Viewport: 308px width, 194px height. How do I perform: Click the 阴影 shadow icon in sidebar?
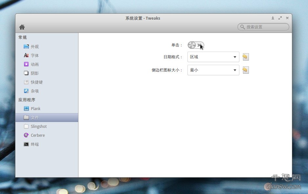pos(26,73)
